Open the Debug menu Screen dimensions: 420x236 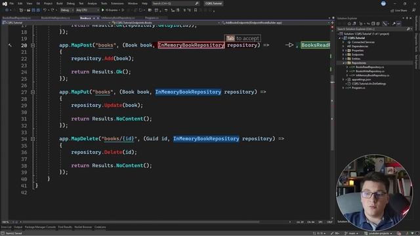click(x=71, y=3)
